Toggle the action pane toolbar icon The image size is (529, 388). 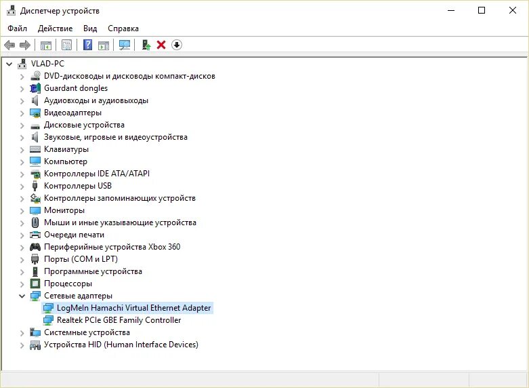click(104, 45)
